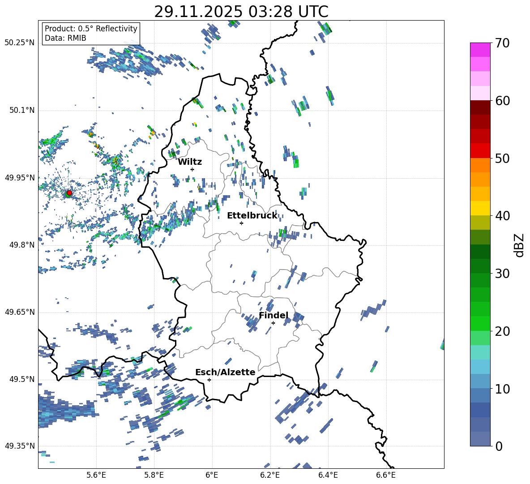Click the 6.4°E longitude label

[x=328, y=475]
